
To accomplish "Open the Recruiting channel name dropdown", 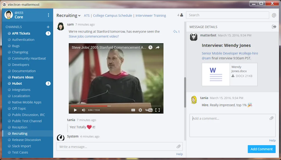I will (68, 15).
